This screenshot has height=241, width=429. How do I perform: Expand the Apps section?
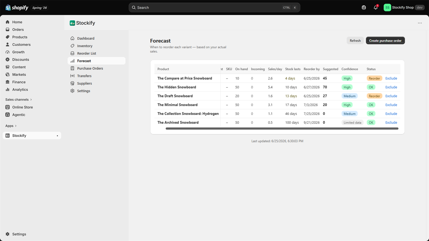(x=11, y=126)
